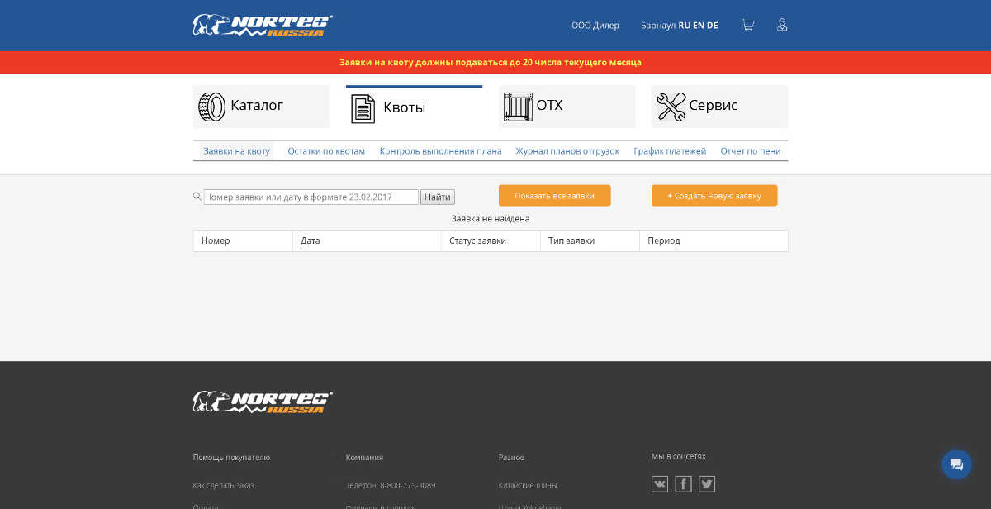991x509 pixels.
Task: Switch language to RU
Action: [684, 26]
